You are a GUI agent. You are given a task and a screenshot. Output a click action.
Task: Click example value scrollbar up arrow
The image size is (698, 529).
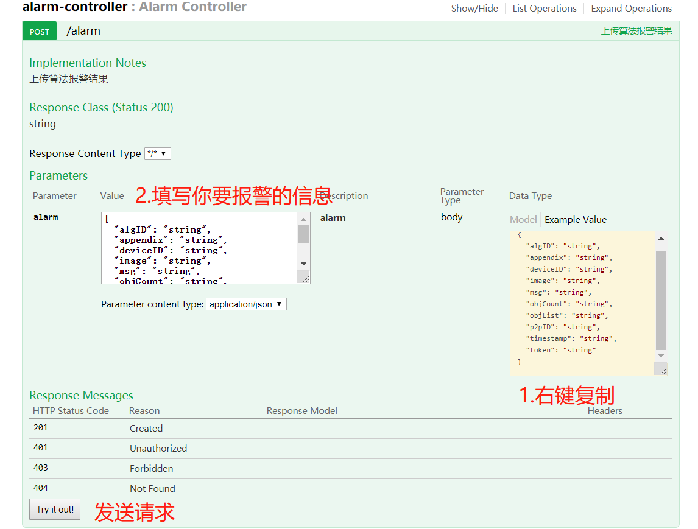(x=661, y=239)
